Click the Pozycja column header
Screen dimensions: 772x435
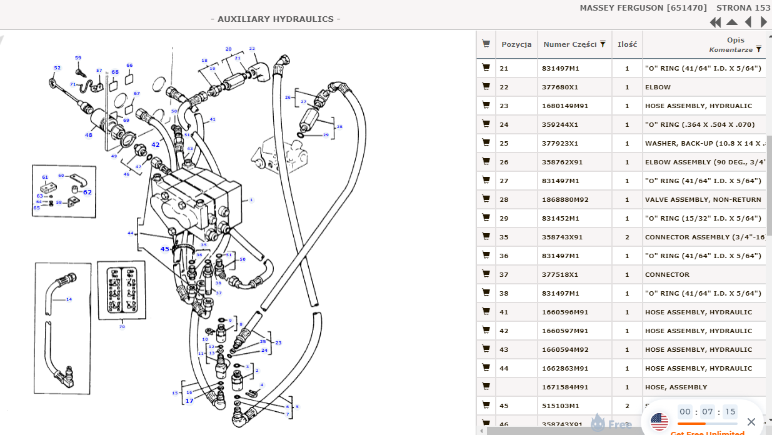click(516, 44)
